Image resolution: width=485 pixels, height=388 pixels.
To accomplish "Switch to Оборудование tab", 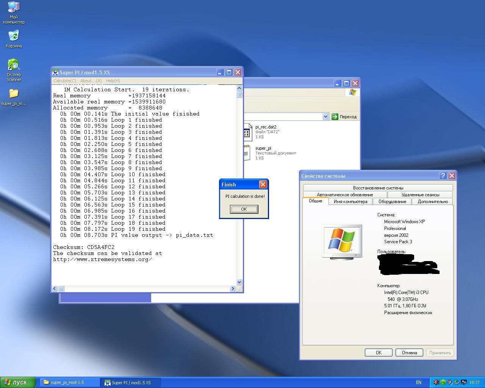I will click(392, 202).
